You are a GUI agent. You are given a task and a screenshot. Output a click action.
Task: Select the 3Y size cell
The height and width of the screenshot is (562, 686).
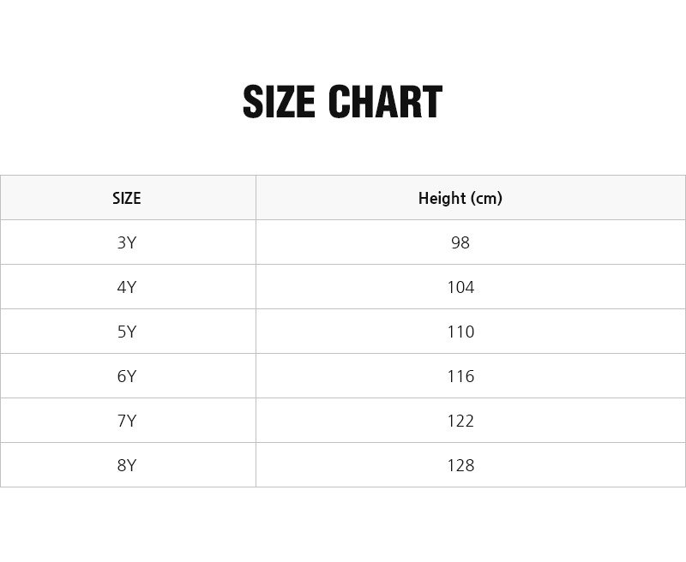[127, 242]
